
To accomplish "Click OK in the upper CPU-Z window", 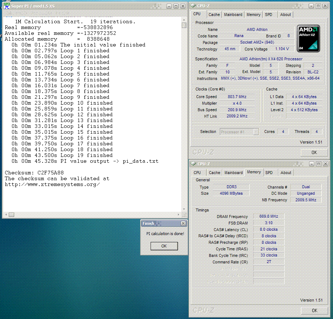I will (x=314, y=152).
